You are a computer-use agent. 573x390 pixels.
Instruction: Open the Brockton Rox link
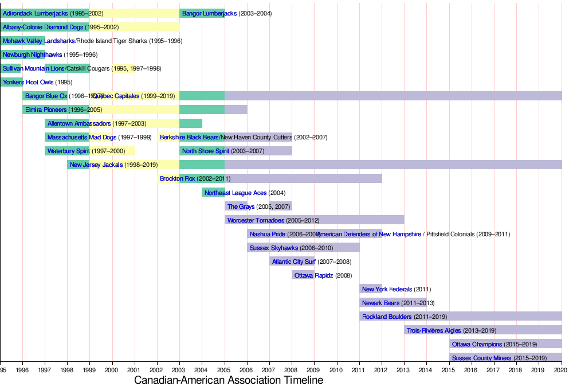pos(177,178)
